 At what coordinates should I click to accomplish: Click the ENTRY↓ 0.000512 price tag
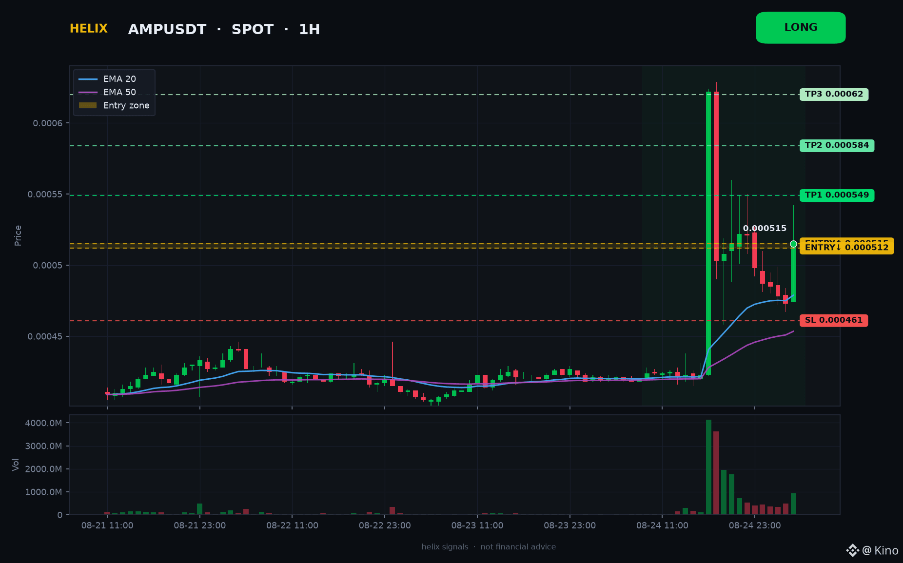click(846, 248)
